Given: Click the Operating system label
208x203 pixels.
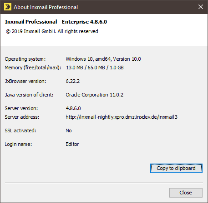Looking at the screenshot, I should 25,59.
